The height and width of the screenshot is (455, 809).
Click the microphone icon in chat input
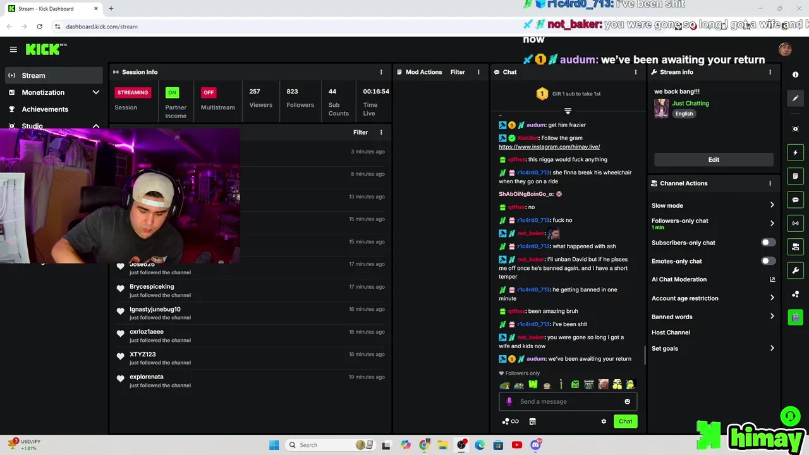(509, 401)
